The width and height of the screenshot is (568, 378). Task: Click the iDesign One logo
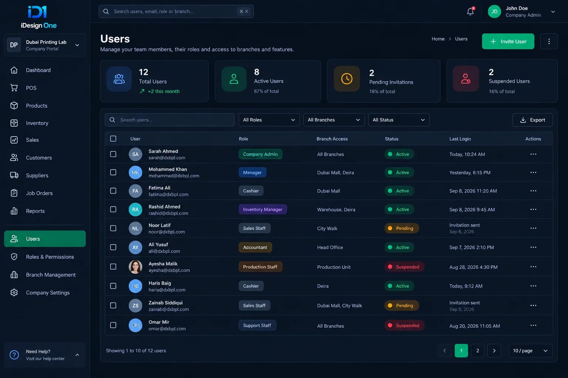(x=38, y=17)
